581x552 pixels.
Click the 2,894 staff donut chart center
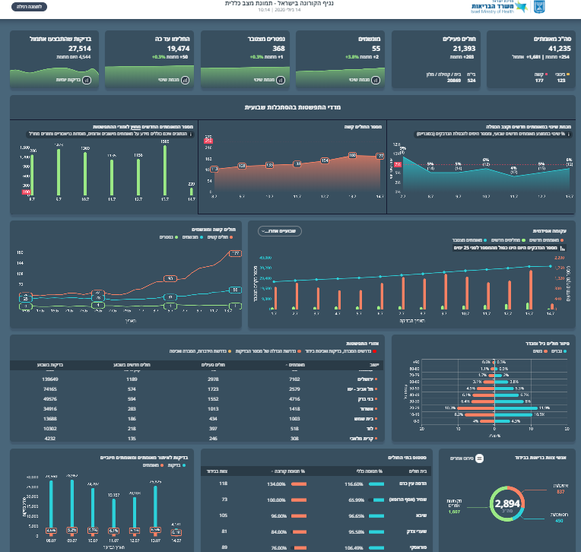tap(507, 504)
